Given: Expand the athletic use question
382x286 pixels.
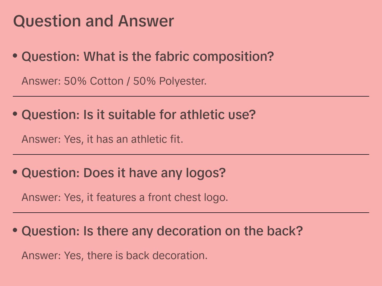Looking at the screenshot, I should click(x=138, y=115).
